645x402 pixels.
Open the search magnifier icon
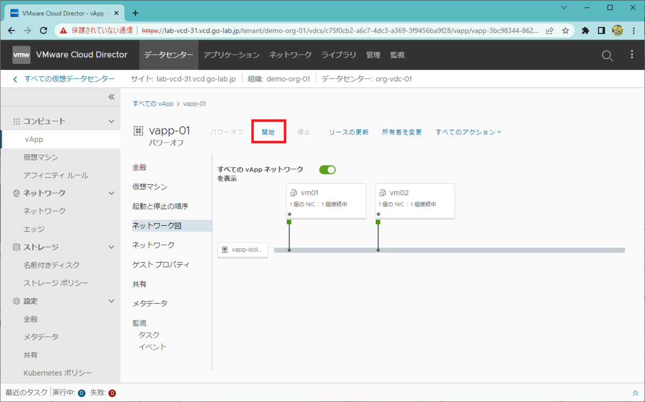pyautogui.click(x=607, y=55)
